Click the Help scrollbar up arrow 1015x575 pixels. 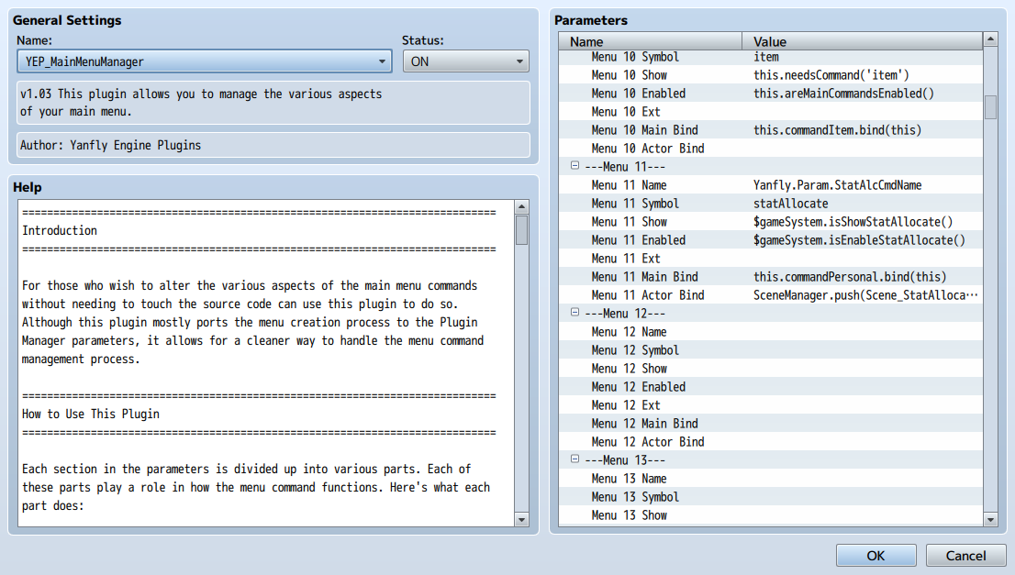point(522,207)
